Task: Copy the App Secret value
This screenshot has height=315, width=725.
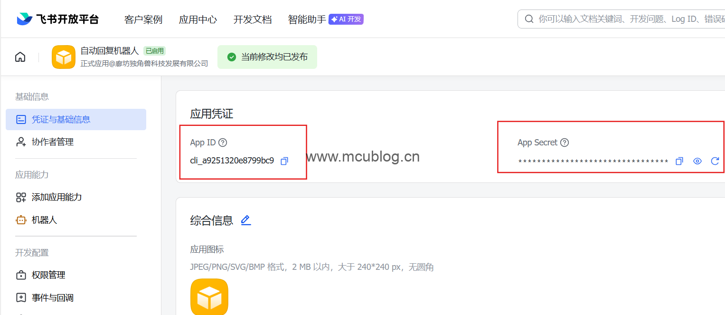Action: pos(679,161)
